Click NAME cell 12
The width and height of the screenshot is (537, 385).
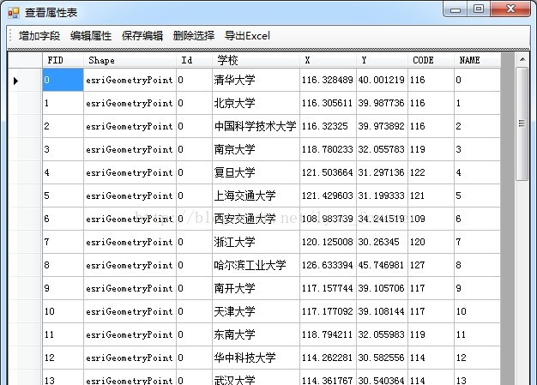pos(477,358)
